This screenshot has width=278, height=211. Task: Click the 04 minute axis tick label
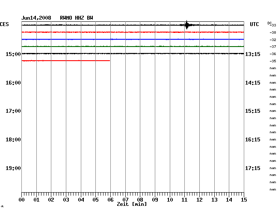point(81,199)
